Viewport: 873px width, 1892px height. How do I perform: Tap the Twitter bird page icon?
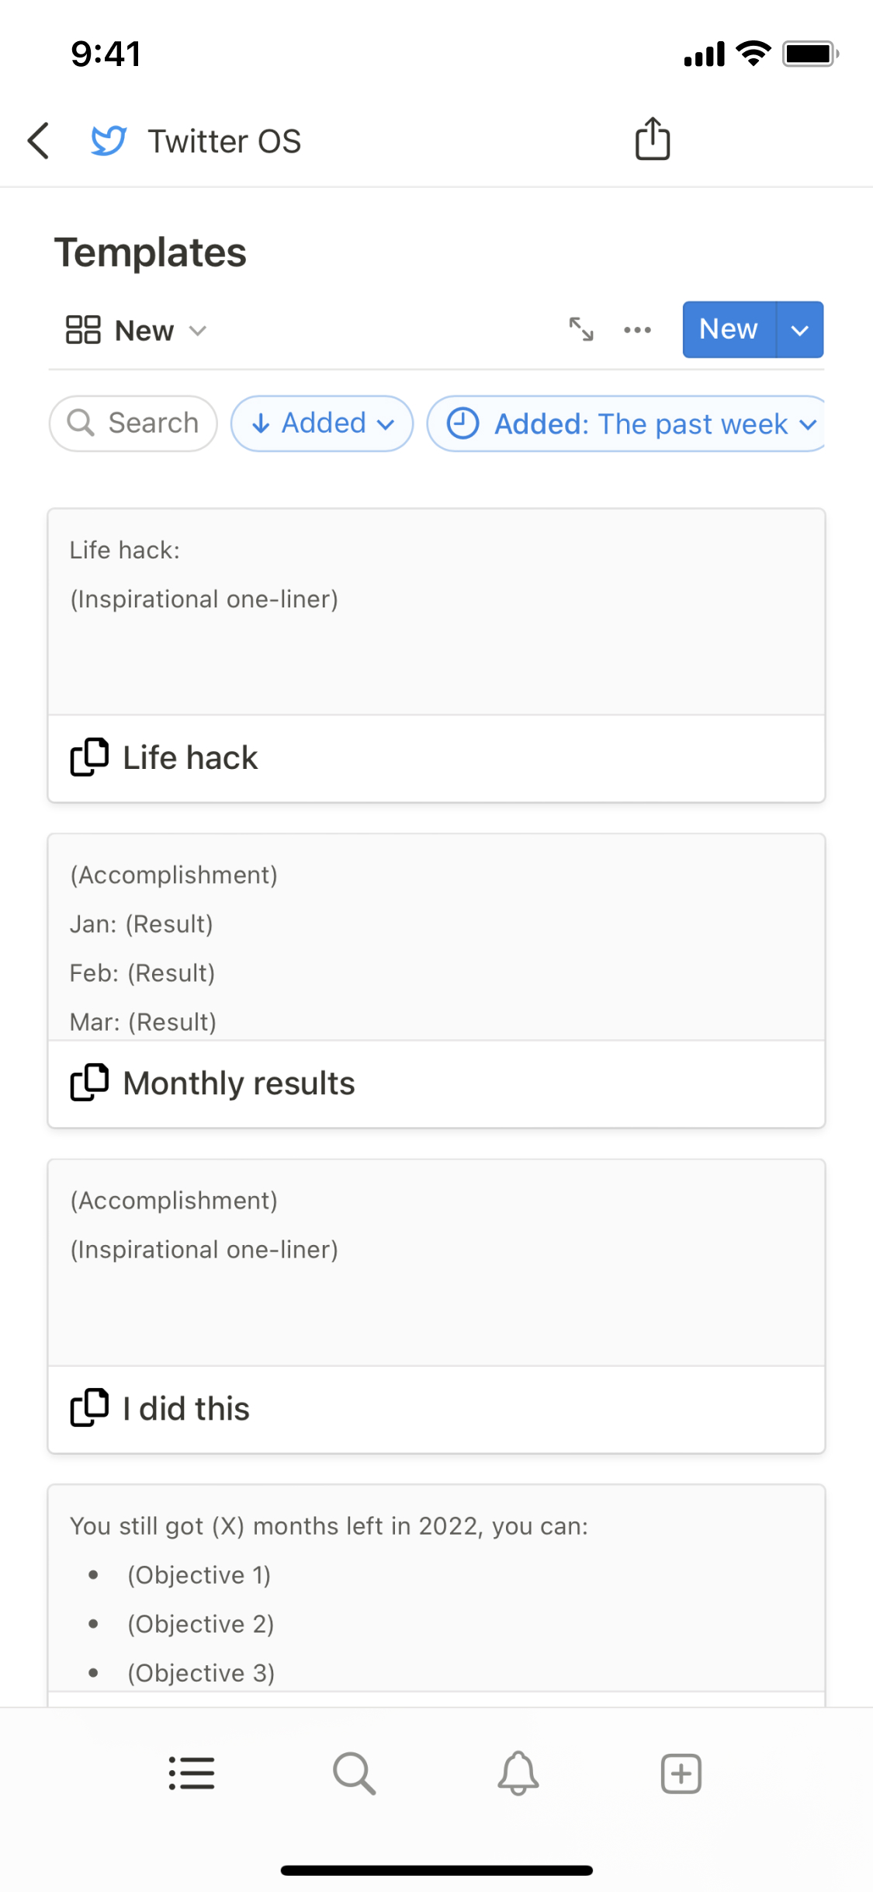(x=109, y=141)
